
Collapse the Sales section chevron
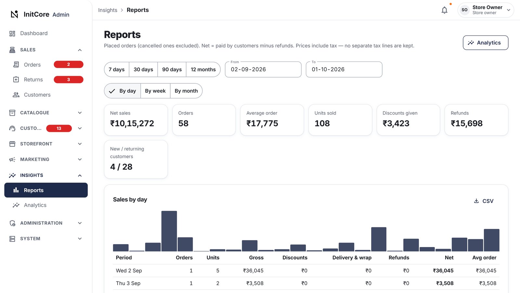tap(80, 50)
